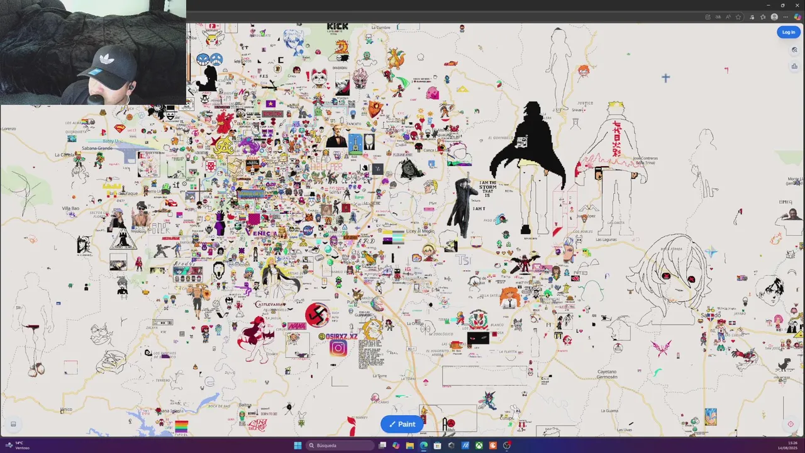The height and width of the screenshot is (453, 805).
Task: Open the Edge favorites list icon
Action: tap(763, 17)
